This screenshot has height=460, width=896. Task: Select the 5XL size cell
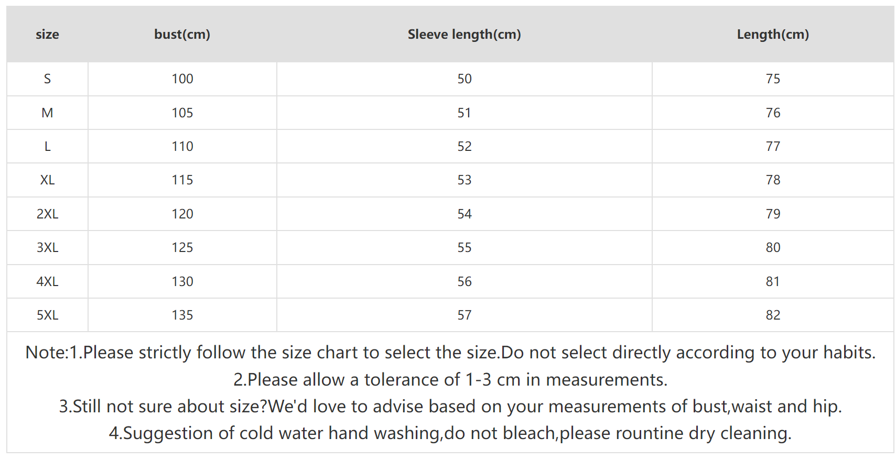[x=47, y=315]
